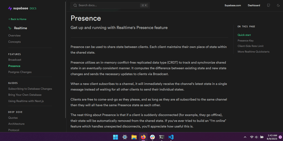
Task: Go back using Back to Home chevron
Action: pos(9,19)
